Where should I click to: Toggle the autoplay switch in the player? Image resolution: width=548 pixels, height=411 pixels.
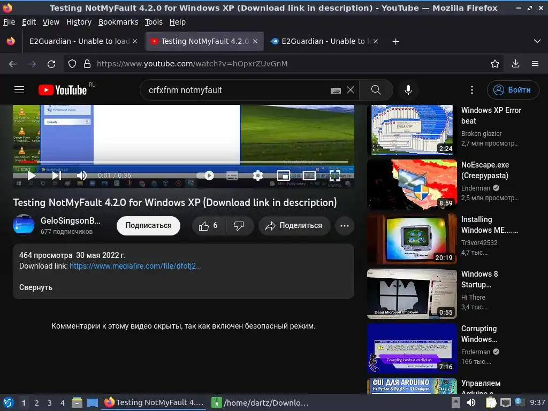[205, 176]
